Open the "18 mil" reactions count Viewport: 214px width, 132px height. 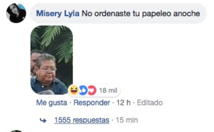coord(108,90)
